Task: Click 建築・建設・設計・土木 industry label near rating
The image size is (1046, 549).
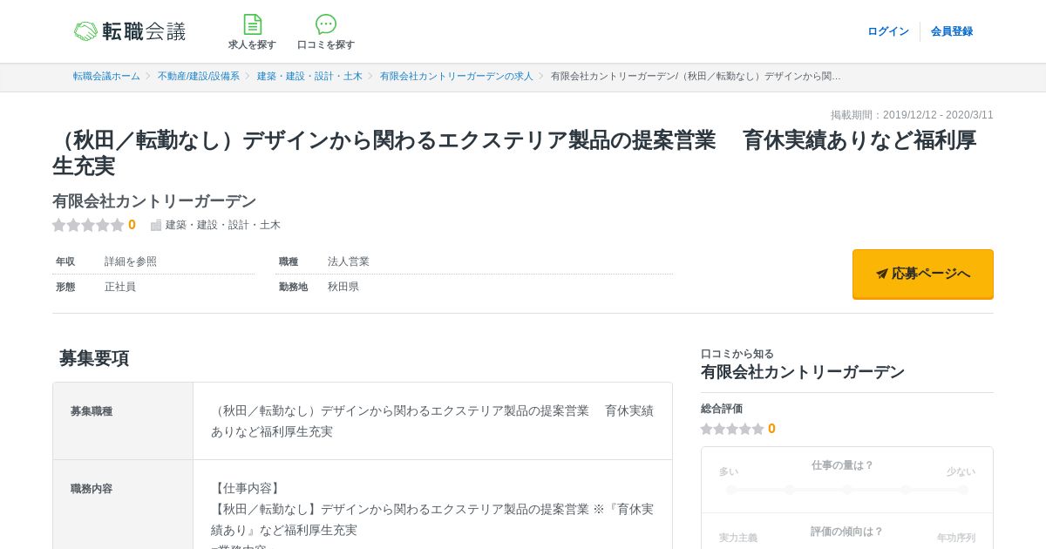Action: click(x=223, y=225)
